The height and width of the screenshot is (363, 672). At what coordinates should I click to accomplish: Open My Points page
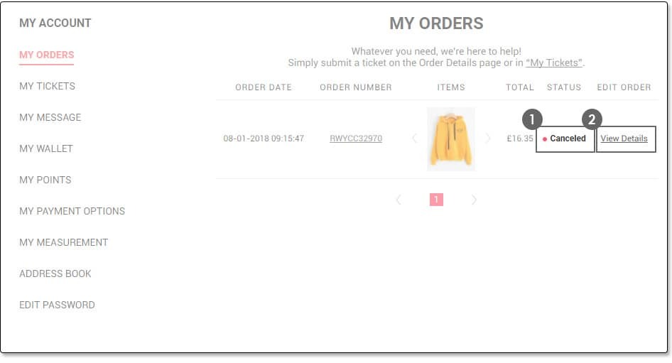(45, 180)
